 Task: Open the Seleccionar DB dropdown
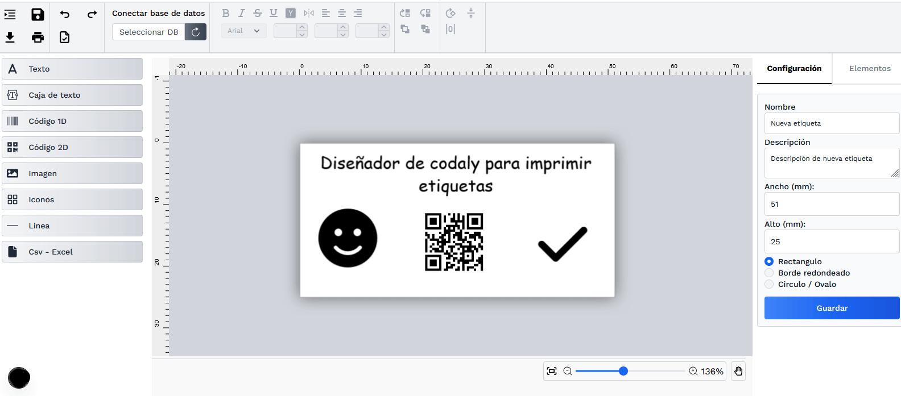coord(149,32)
